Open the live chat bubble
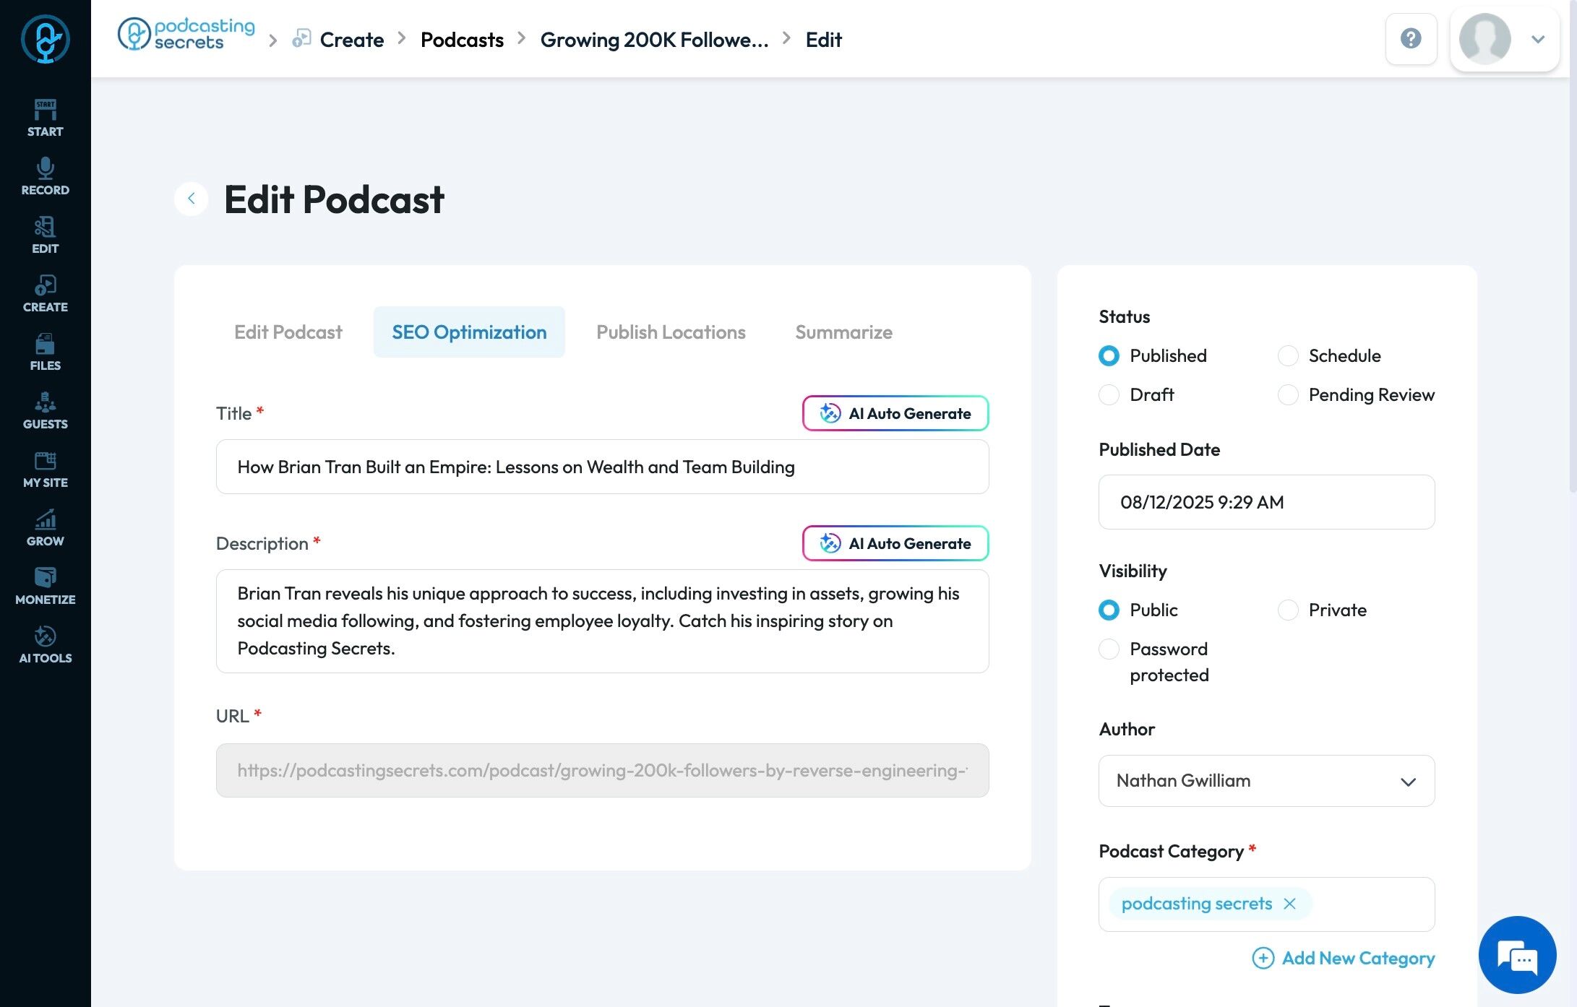 coord(1517,955)
